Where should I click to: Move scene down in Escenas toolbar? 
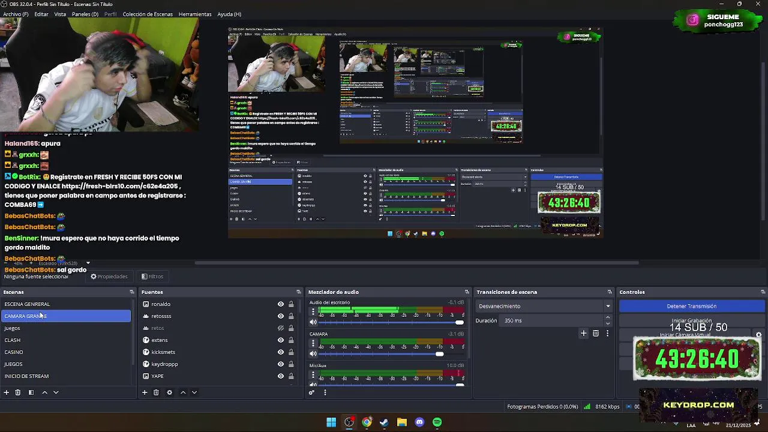(56, 392)
